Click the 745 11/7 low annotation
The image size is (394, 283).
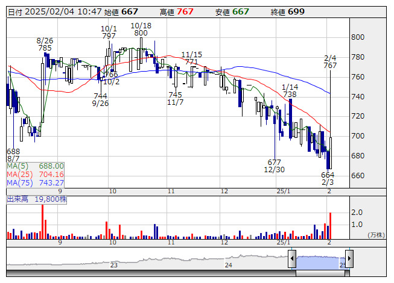point(176,99)
